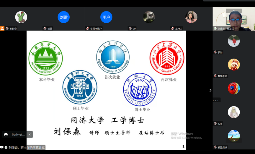Viewport: 255px width, 154px height.
Task: Click muted mic icon next to 主持人
Action: point(173,28)
